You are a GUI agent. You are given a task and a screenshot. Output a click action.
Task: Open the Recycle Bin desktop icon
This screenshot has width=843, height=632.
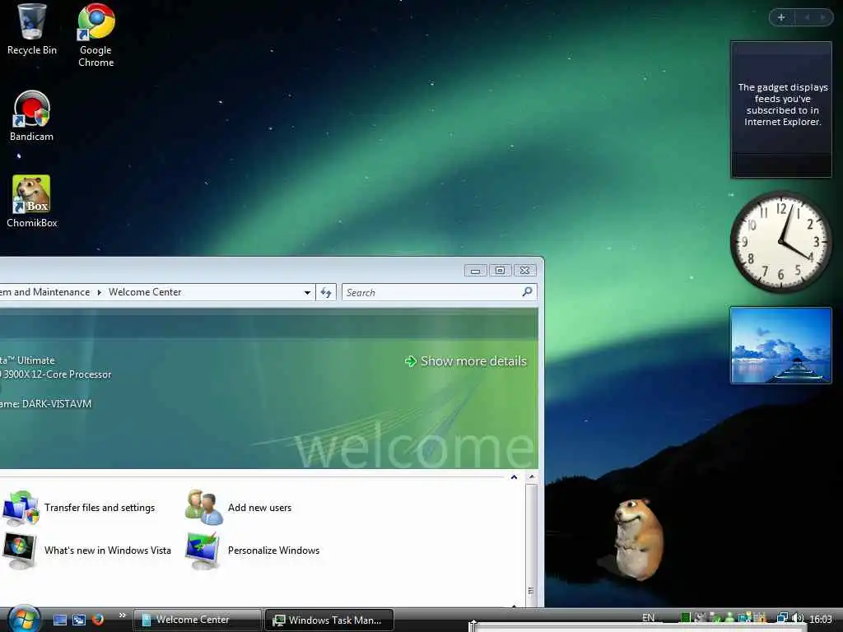pyautogui.click(x=31, y=30)
